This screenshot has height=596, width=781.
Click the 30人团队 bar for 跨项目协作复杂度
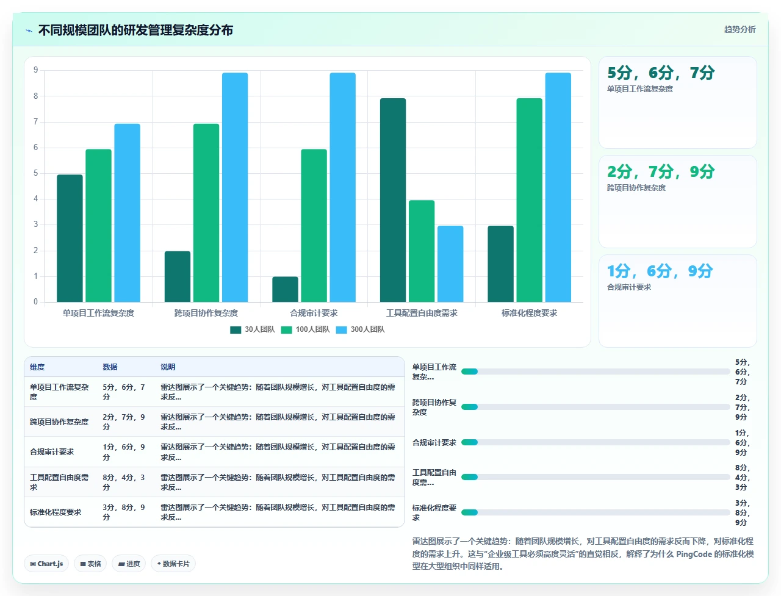tap(178, 277)
